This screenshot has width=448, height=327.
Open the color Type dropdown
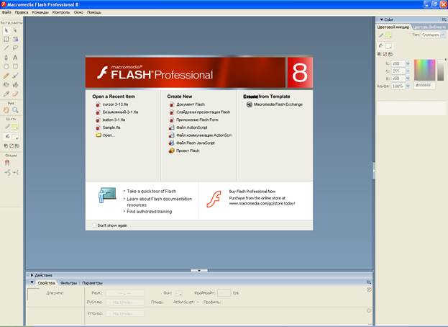tap(443, 35)
